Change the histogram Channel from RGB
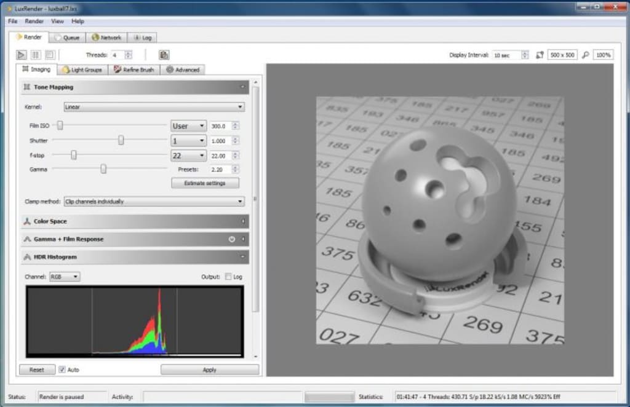The height and width of the screenshot is (407, 630). pyautogui.click(x=64, y=277)
